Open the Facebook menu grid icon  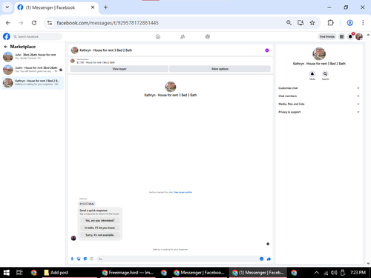tap(341, 36)
